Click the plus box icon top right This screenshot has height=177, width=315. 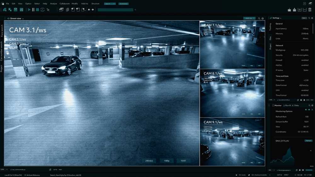(300, 10)
